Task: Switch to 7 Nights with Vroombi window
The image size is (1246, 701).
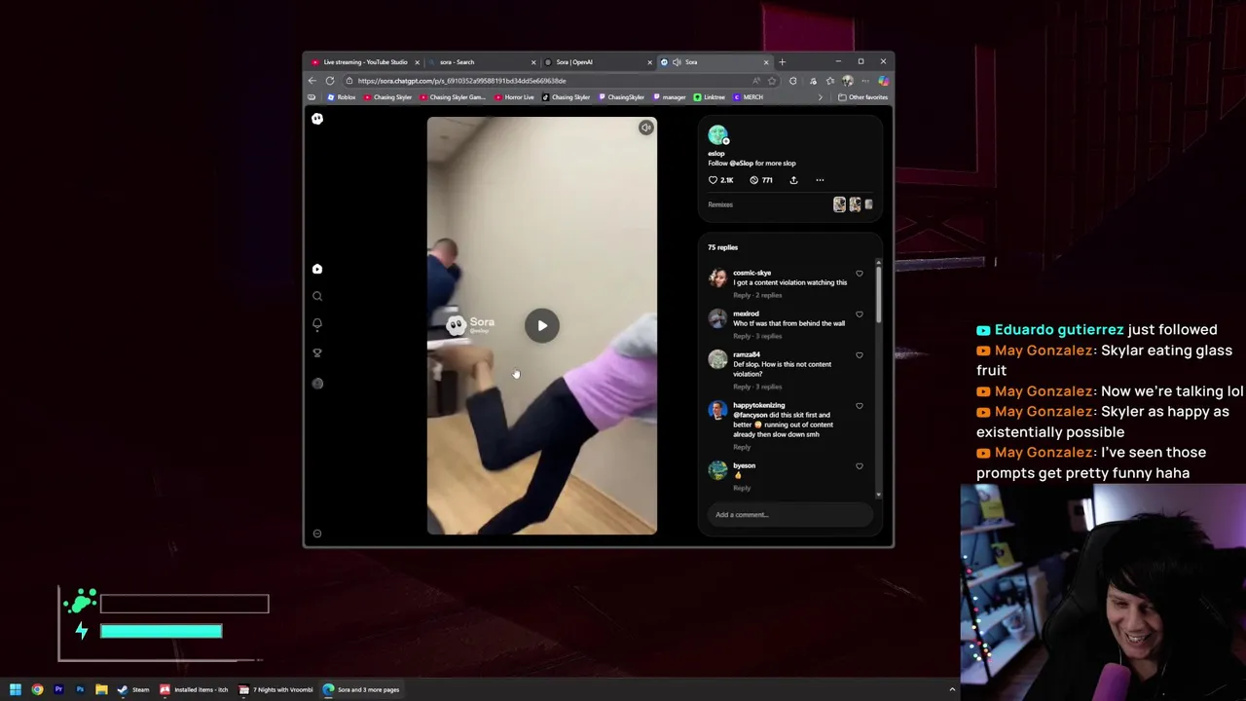Action: pos(277,689)
